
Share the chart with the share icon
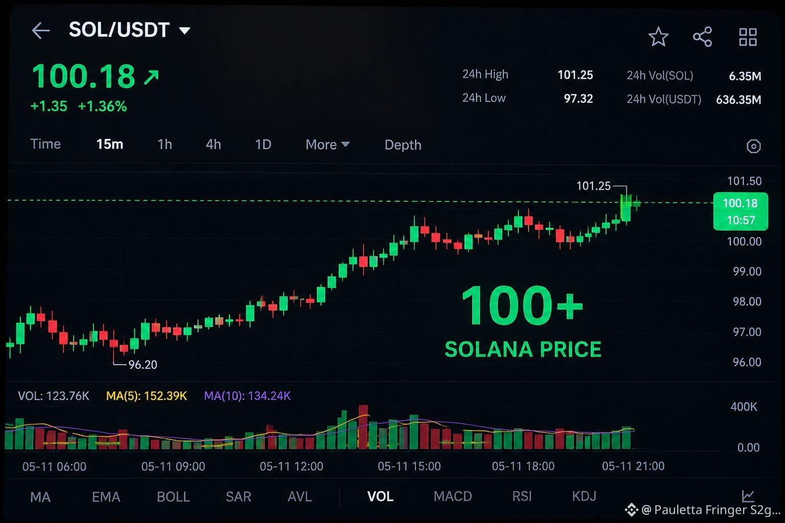[x=702, y=37]
